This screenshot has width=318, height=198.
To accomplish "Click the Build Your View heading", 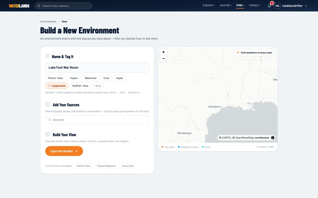I will click(64, 135).
